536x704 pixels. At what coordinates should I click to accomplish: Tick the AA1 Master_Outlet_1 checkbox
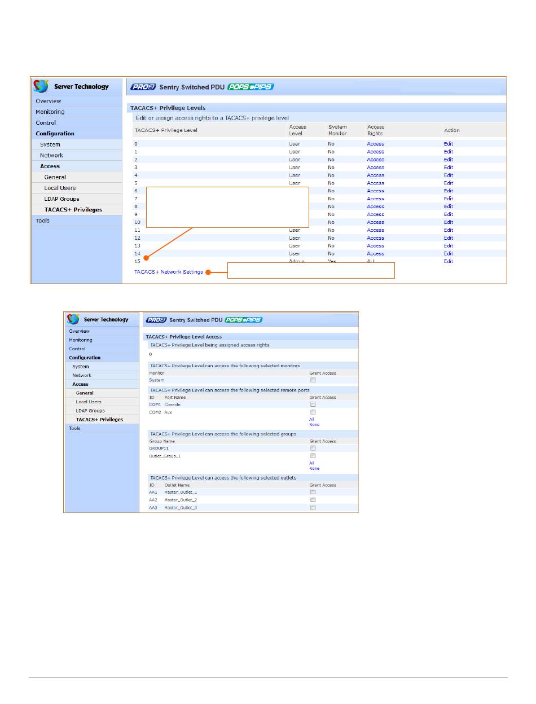313,492
